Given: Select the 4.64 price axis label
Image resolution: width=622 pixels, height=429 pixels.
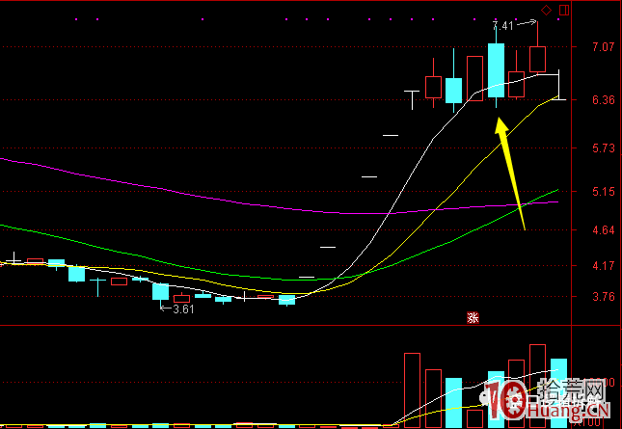Looking at the screenshot, I should pos(603,230).
